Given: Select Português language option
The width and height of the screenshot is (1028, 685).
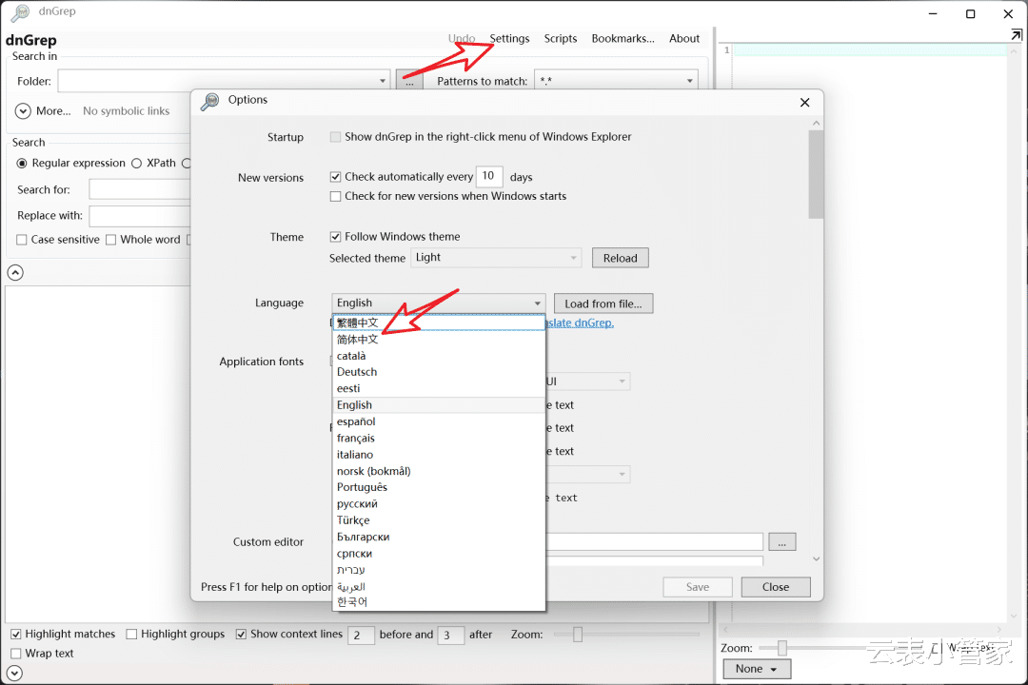Looking at the screenshot, I should click(439, 487).
